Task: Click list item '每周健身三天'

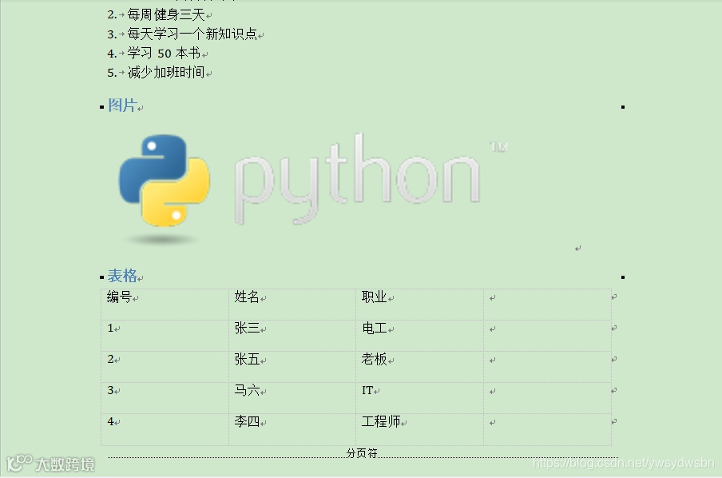Action: (166, 14)
